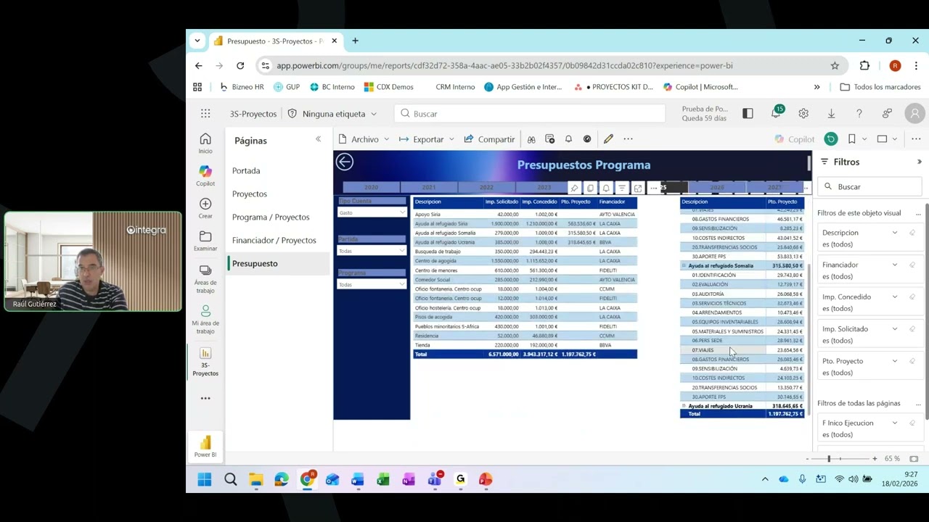The height and width of the screenshot is (522, 929).
Task: Copy the visual using the visual header icon
Action: point(590,188)
